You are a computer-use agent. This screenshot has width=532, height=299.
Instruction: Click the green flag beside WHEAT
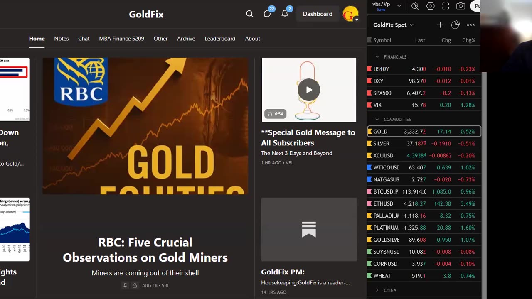369,276
